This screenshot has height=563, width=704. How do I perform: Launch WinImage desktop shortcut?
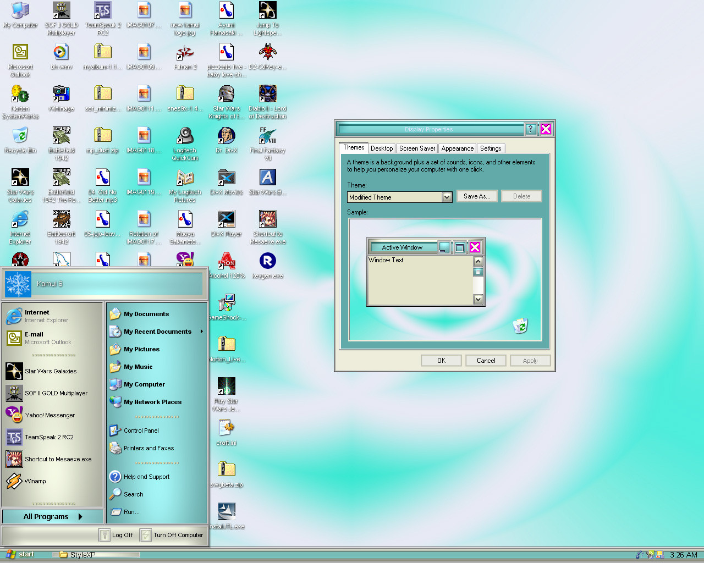(x=62, y=98)
